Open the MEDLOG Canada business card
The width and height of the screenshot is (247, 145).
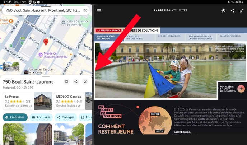[x=73, y=101]
